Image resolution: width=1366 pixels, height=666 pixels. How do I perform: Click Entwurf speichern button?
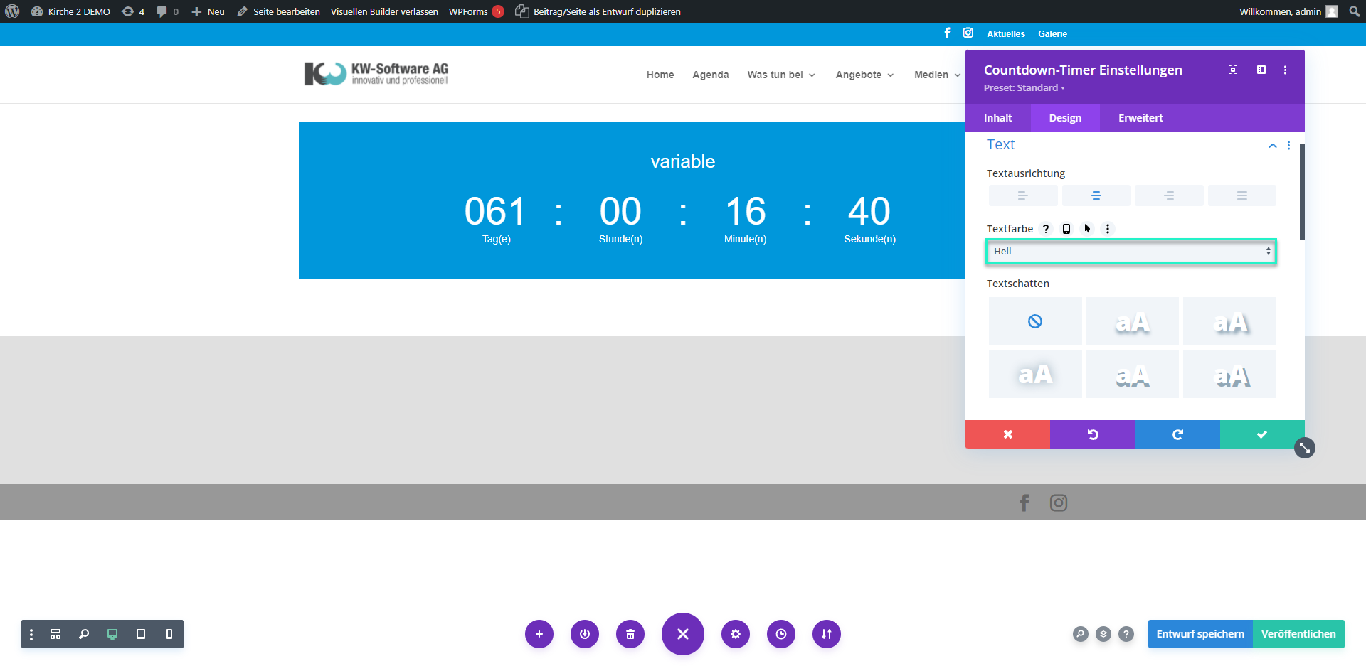tap(1200, 634)
